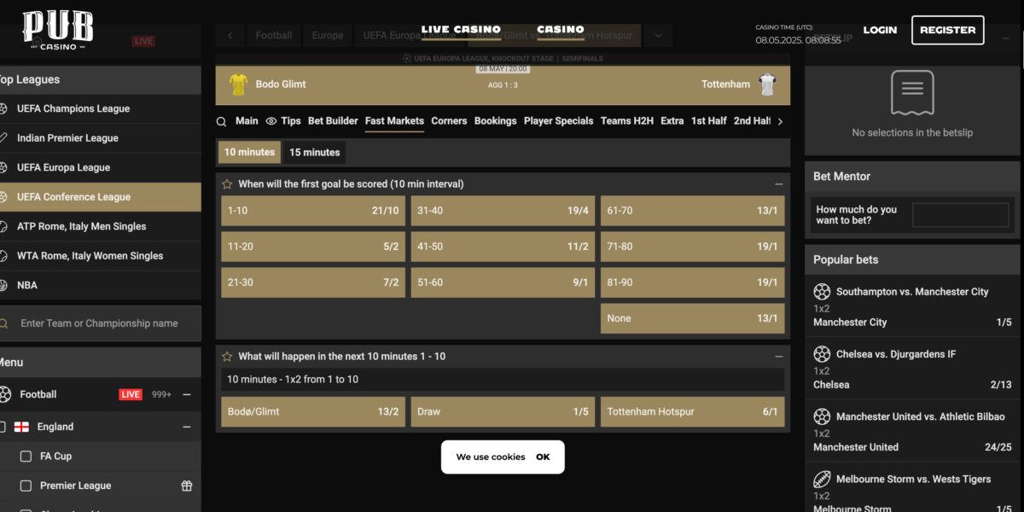
Task: Switch to the 1st Half tab
Action: click(709, 121)
